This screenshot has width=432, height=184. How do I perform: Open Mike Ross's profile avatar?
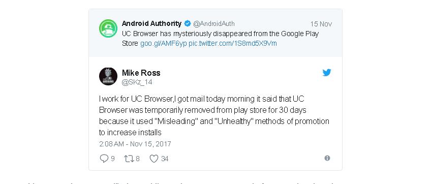(108, 76)
